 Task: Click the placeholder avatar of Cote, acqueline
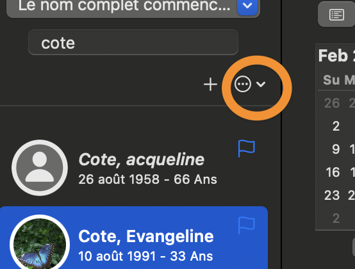tap(40, 168)
